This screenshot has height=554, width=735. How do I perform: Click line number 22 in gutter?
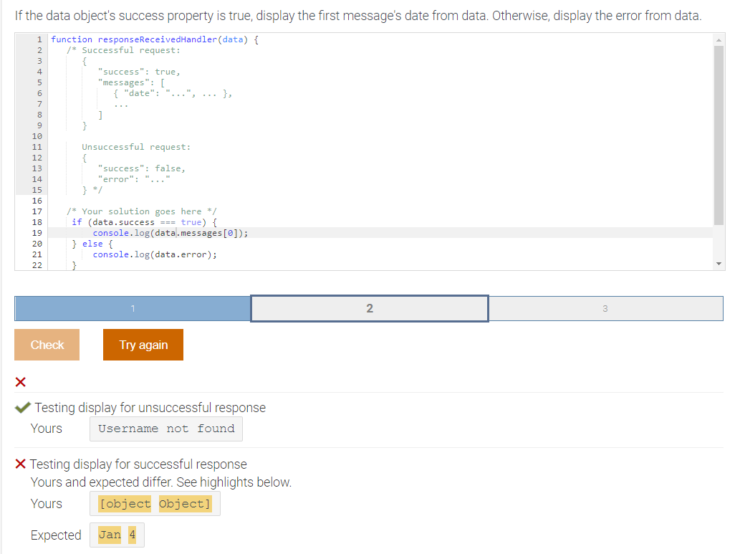37,265
